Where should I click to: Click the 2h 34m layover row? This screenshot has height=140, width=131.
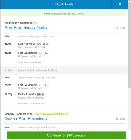(x=64, y=70)
